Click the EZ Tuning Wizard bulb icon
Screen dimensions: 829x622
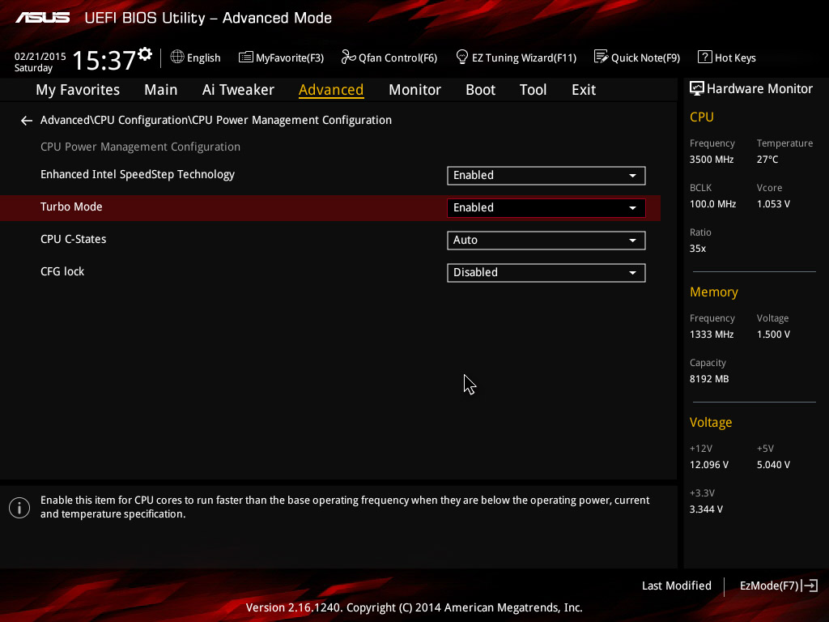tap(461, 57)
